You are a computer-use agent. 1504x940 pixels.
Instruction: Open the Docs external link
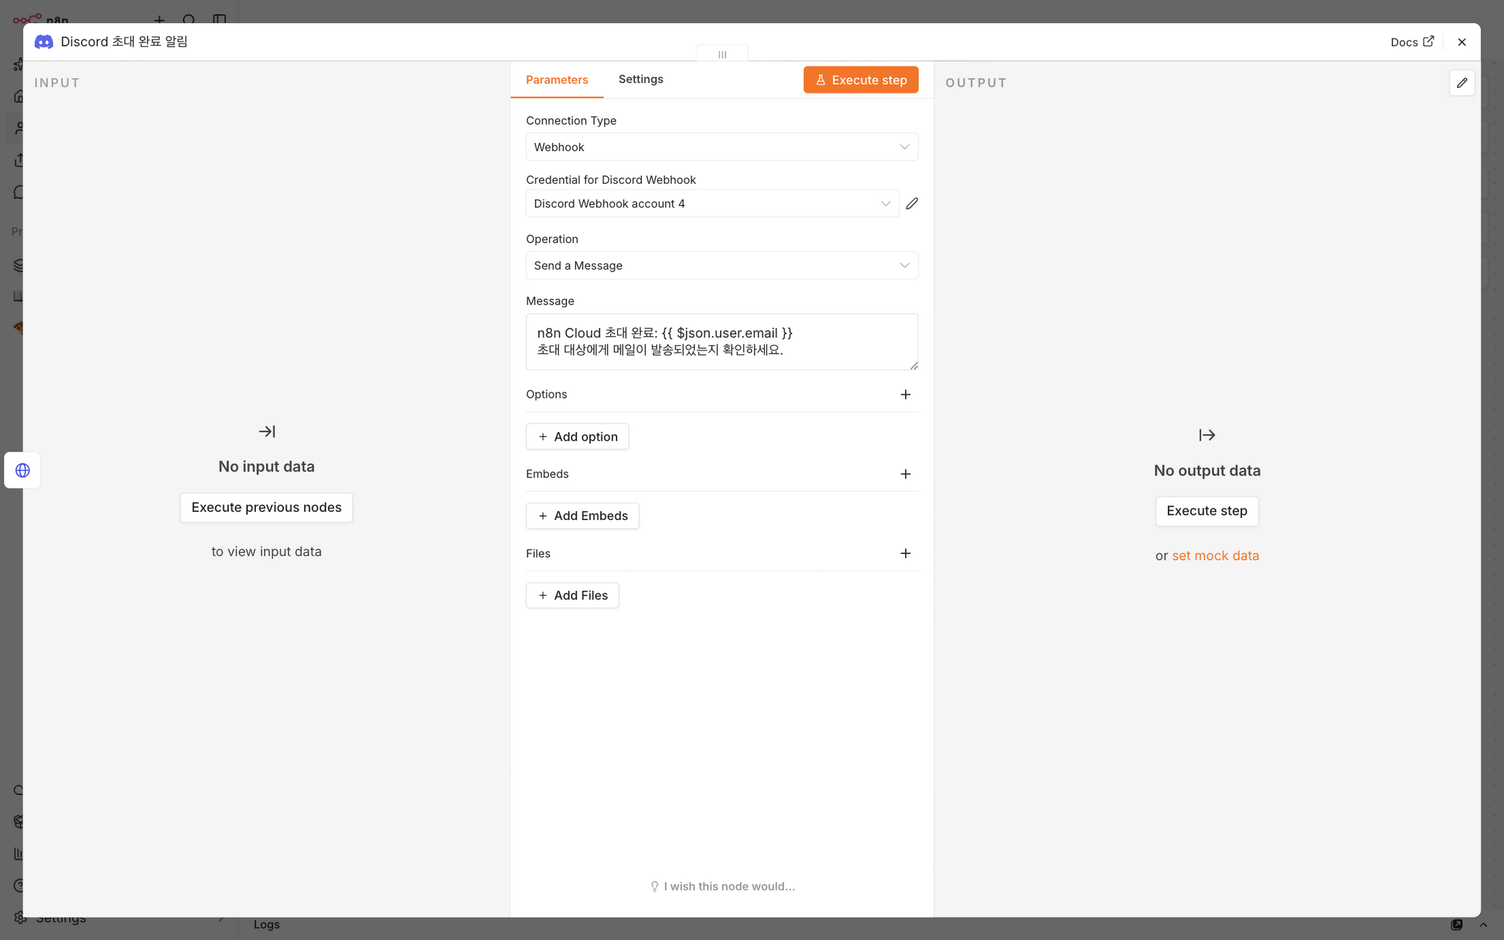pos(1412,42)
